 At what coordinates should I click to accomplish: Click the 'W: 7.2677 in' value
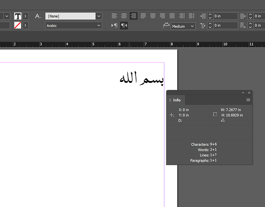click(231, 110)
